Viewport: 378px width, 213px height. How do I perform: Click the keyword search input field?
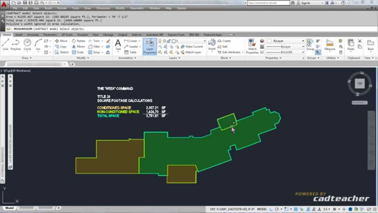click(268, 3)
